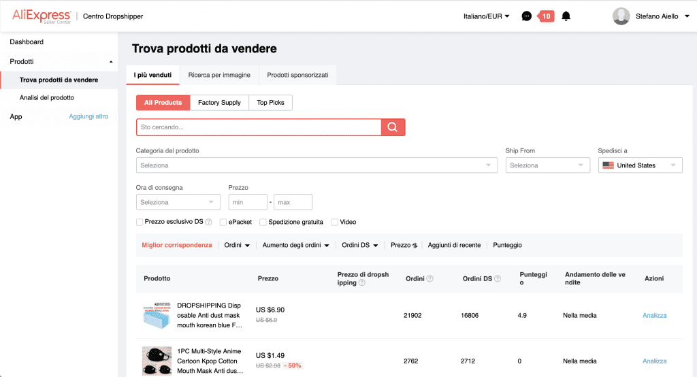Expand the Ordini sort dropdown

pos(237,245)
